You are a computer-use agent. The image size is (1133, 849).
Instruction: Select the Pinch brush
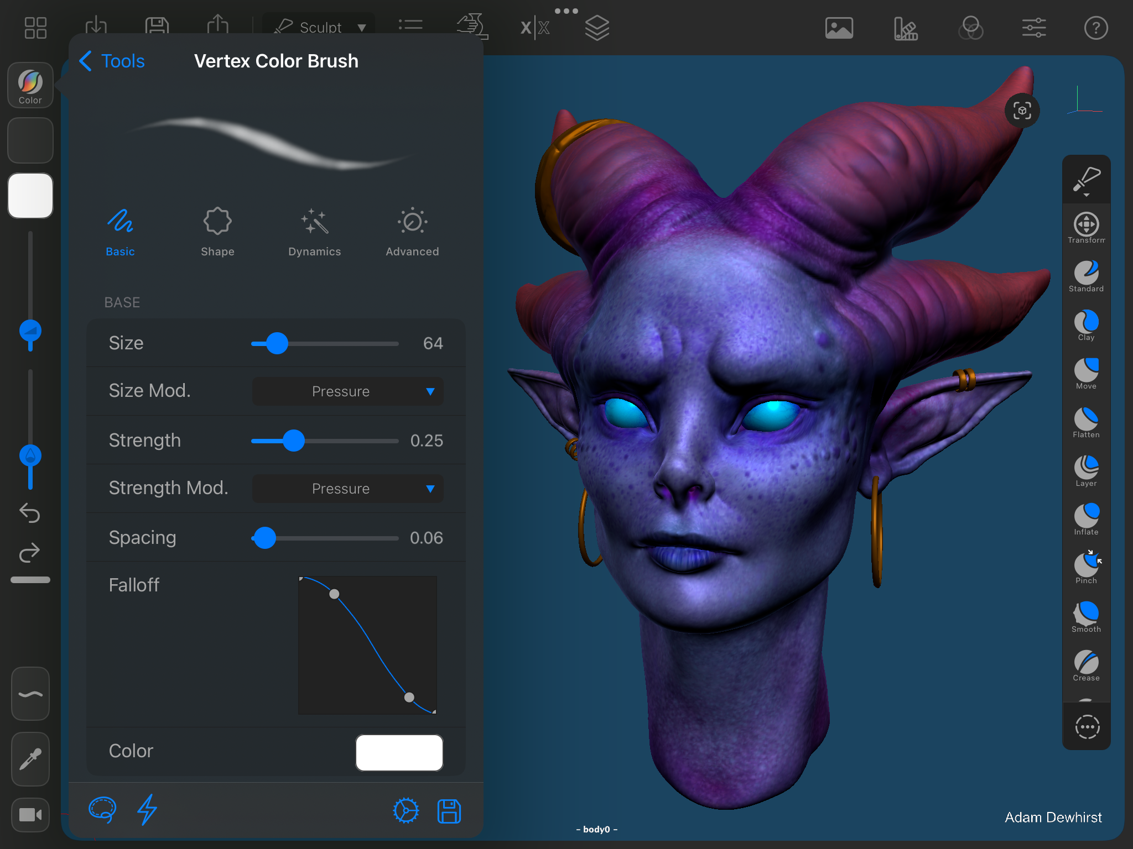tap(1087, 567)
